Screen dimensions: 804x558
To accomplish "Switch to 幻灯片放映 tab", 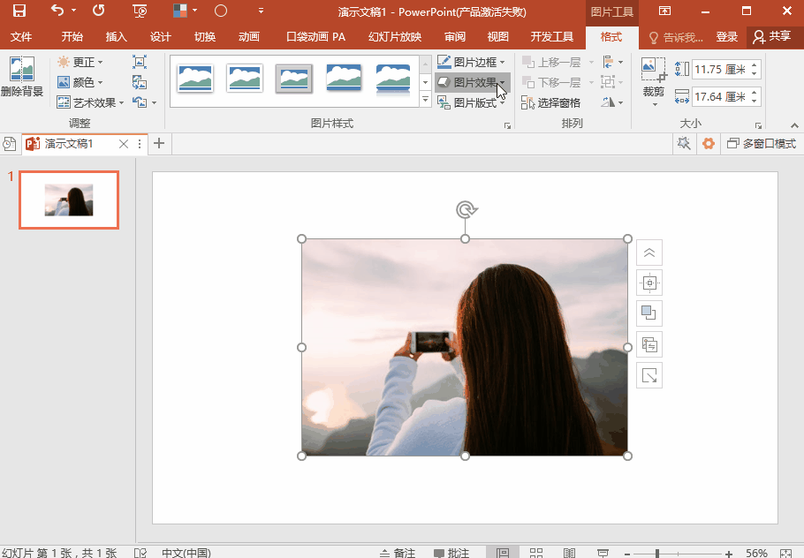I will [x=395, y=37].
